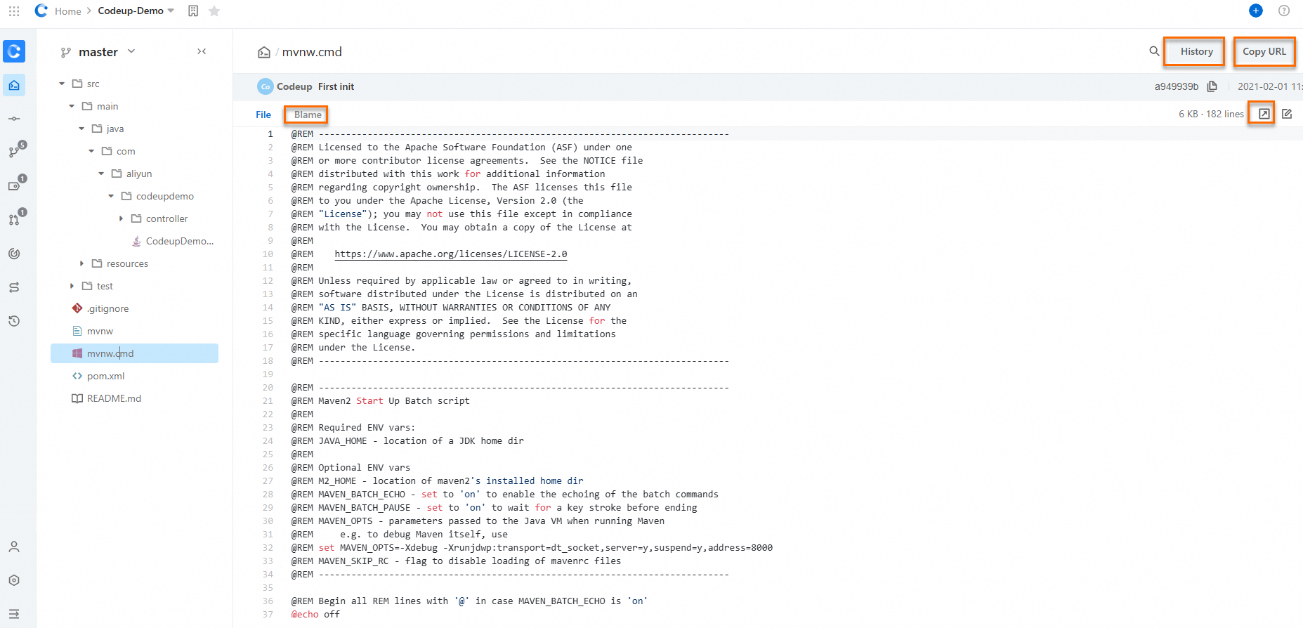Collapse the main folder
1303x628 pixels.
coord(72,106)
